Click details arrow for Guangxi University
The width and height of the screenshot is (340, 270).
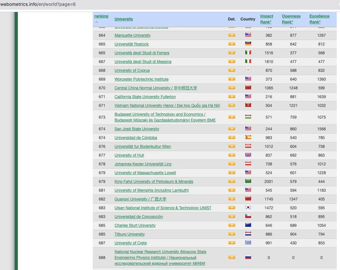point(232,199)
